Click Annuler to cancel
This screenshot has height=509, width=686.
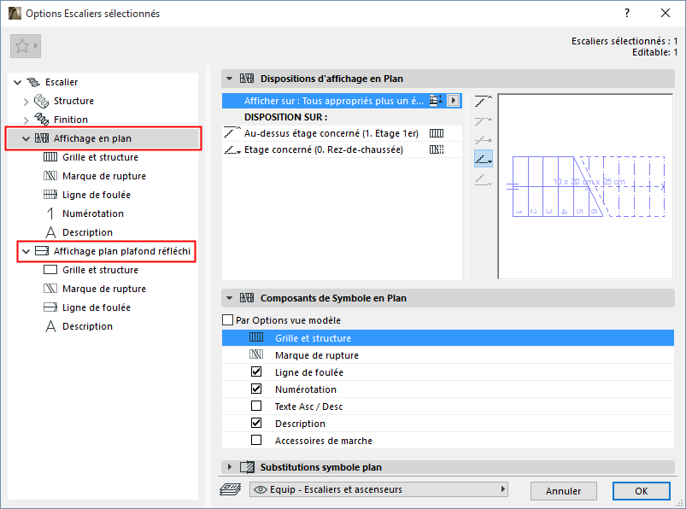[564, 491]
